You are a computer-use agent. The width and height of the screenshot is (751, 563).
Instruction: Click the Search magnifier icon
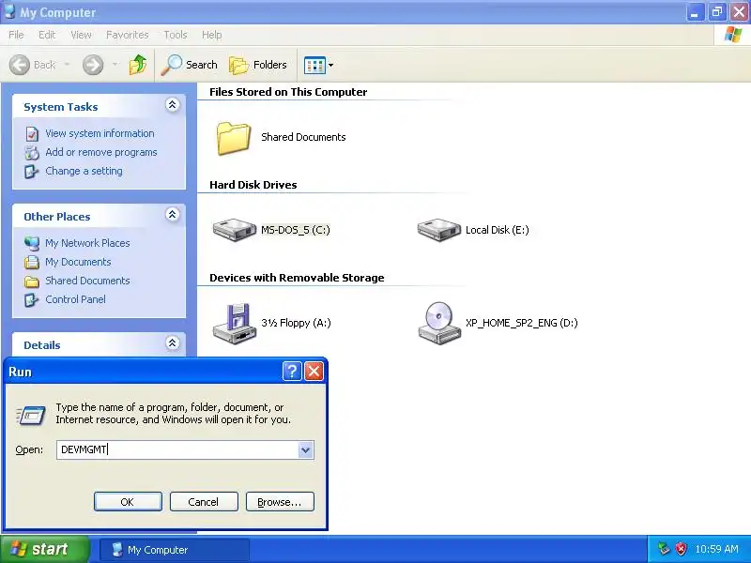point(171,65)
